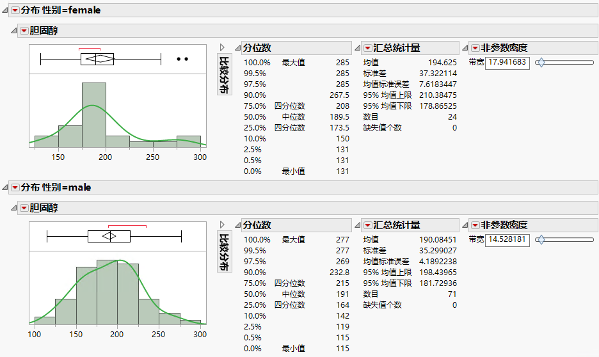Collapse the female 分位数 table

pyautogui.click(x=237, y=48)
